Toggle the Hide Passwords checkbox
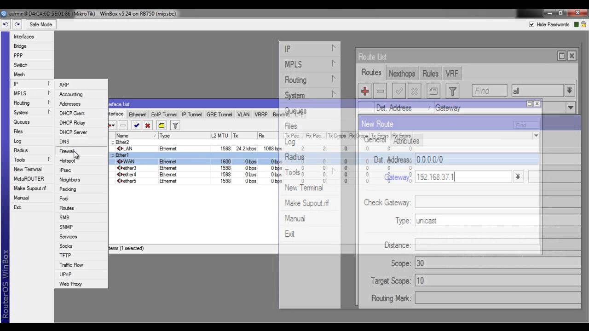Screen dimensions: 589x331 point(532,24)
